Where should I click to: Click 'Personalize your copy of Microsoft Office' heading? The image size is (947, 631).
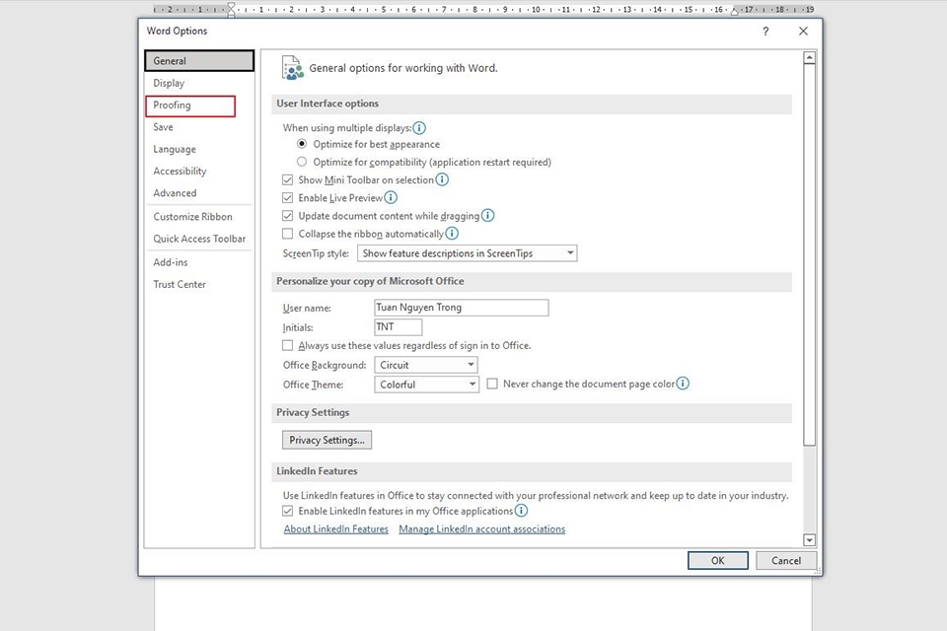click(370, 281)
